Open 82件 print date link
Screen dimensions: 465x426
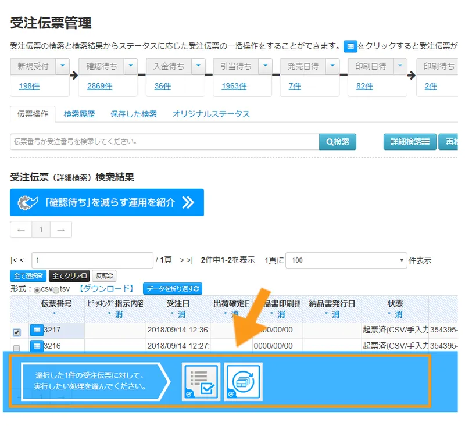point(364,86)
